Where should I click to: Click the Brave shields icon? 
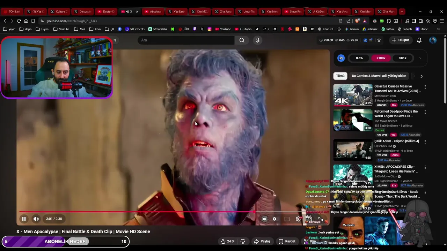[357, 21]
